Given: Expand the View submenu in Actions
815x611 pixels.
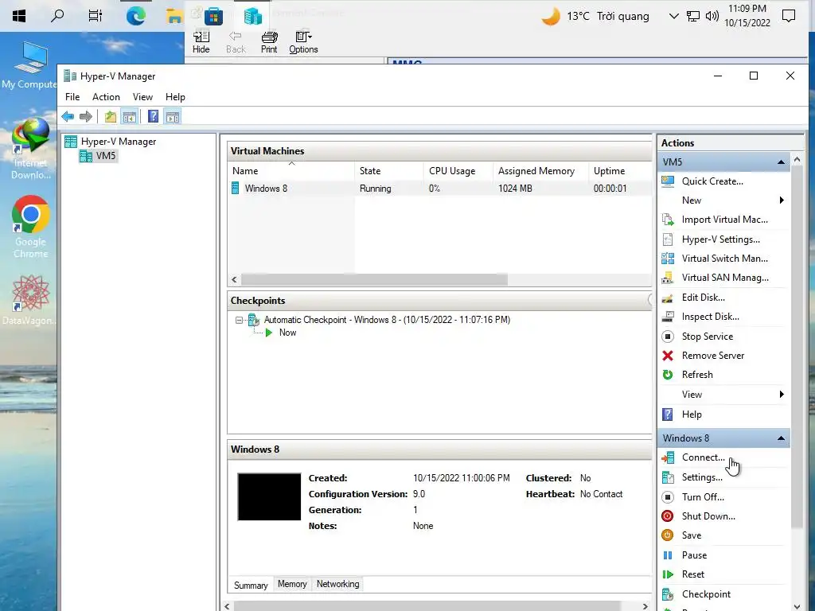Looking at the screenshot, I should [x=782, y=395].
